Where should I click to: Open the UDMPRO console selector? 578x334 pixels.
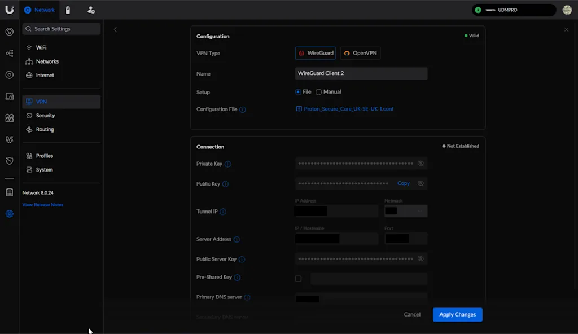point(514,10)
